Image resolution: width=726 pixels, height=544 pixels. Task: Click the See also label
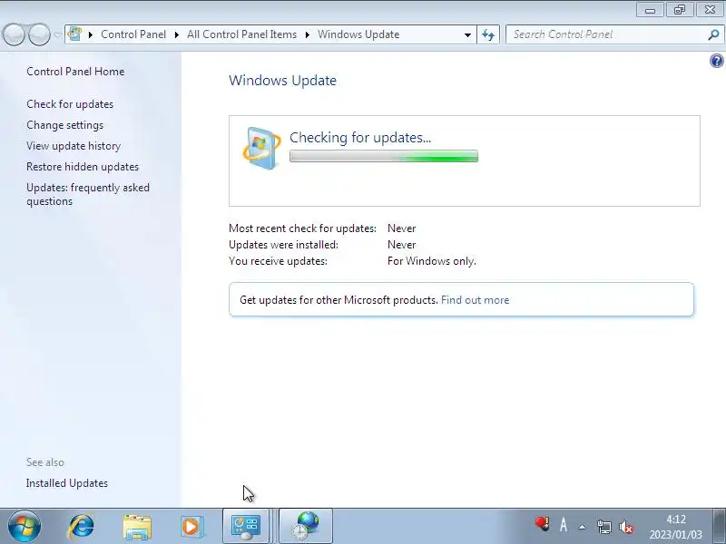(45, 462)
